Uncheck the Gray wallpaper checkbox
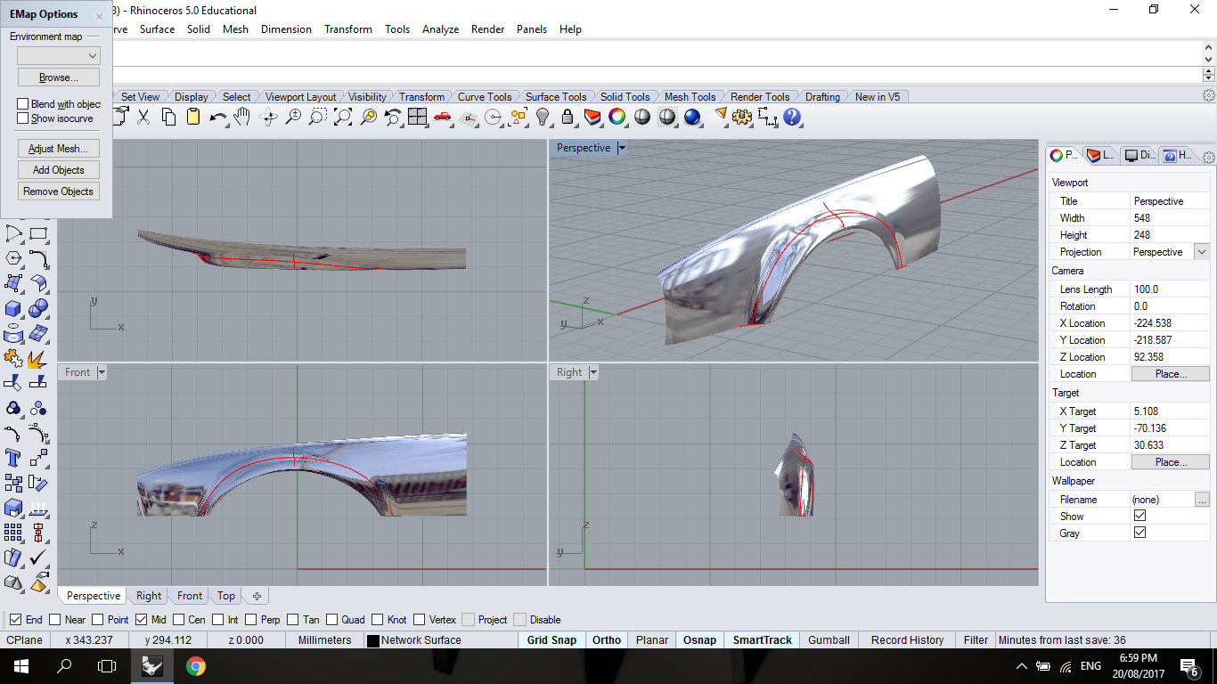This screenshot has width=1217, height=684. [1139, 533]
